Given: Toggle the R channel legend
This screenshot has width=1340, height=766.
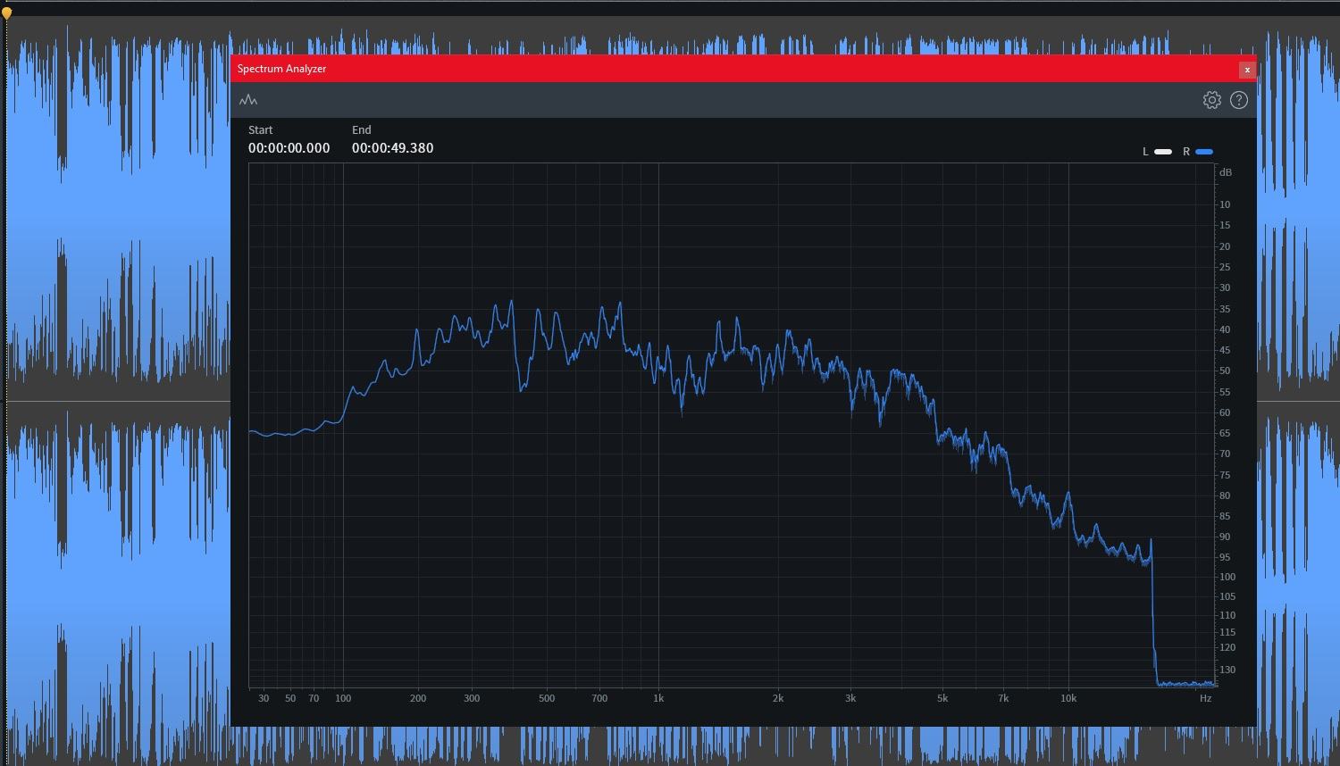Looking at the screenshot, I should click(1198, 152).
